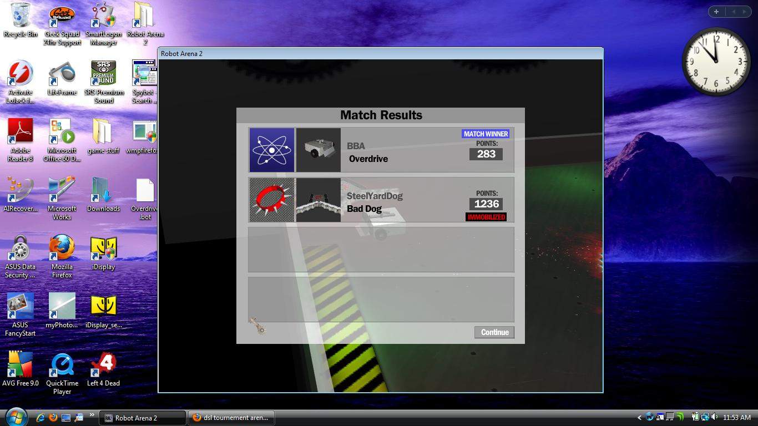Click the BBA atom team logo
Image resolution: width=758 pixels, height=426 pixels.
click(272, 150)
